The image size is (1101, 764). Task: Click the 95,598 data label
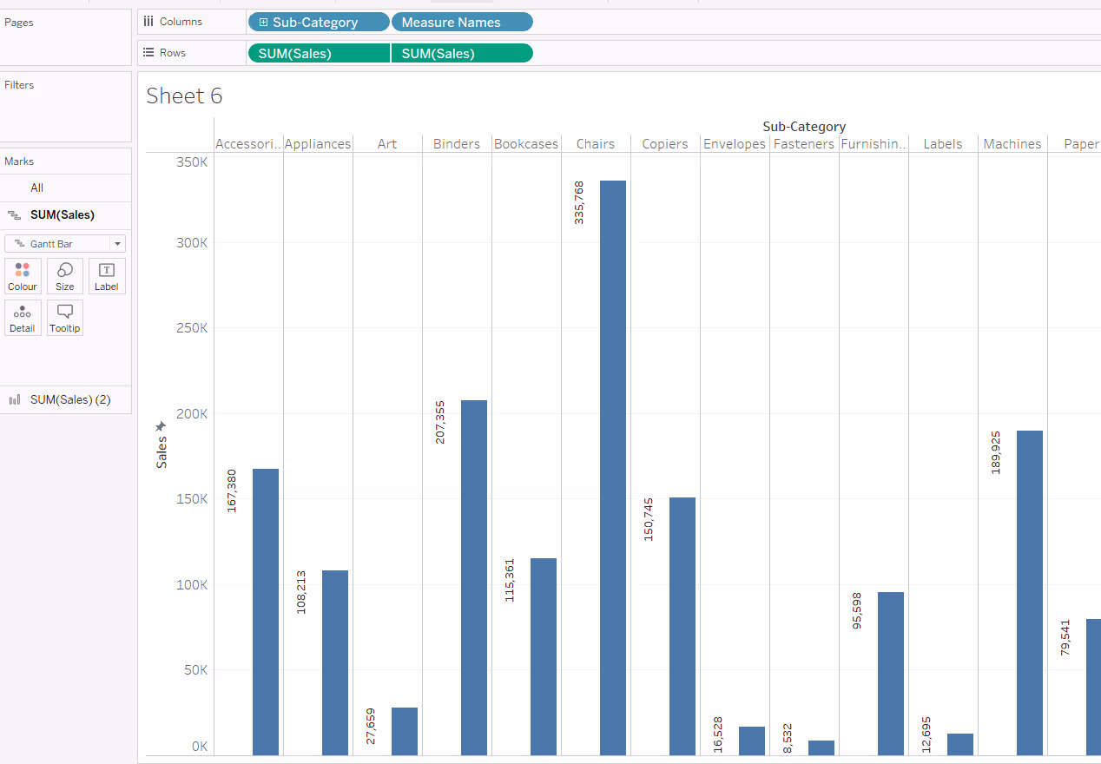(857, 610)
